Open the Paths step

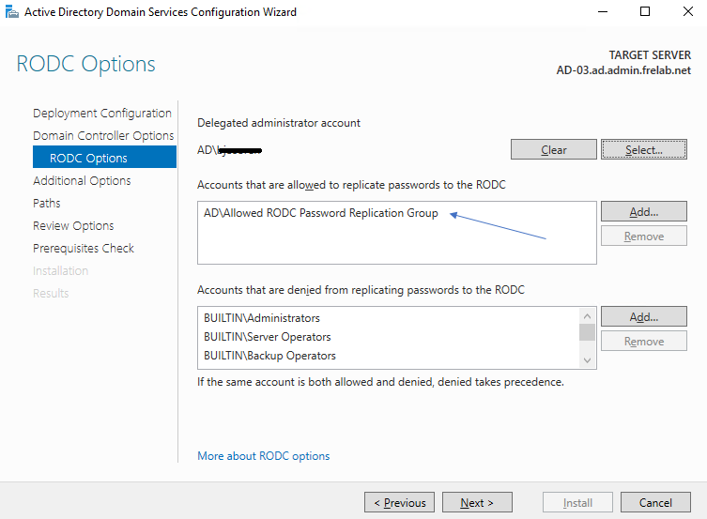tap(47, 204)
